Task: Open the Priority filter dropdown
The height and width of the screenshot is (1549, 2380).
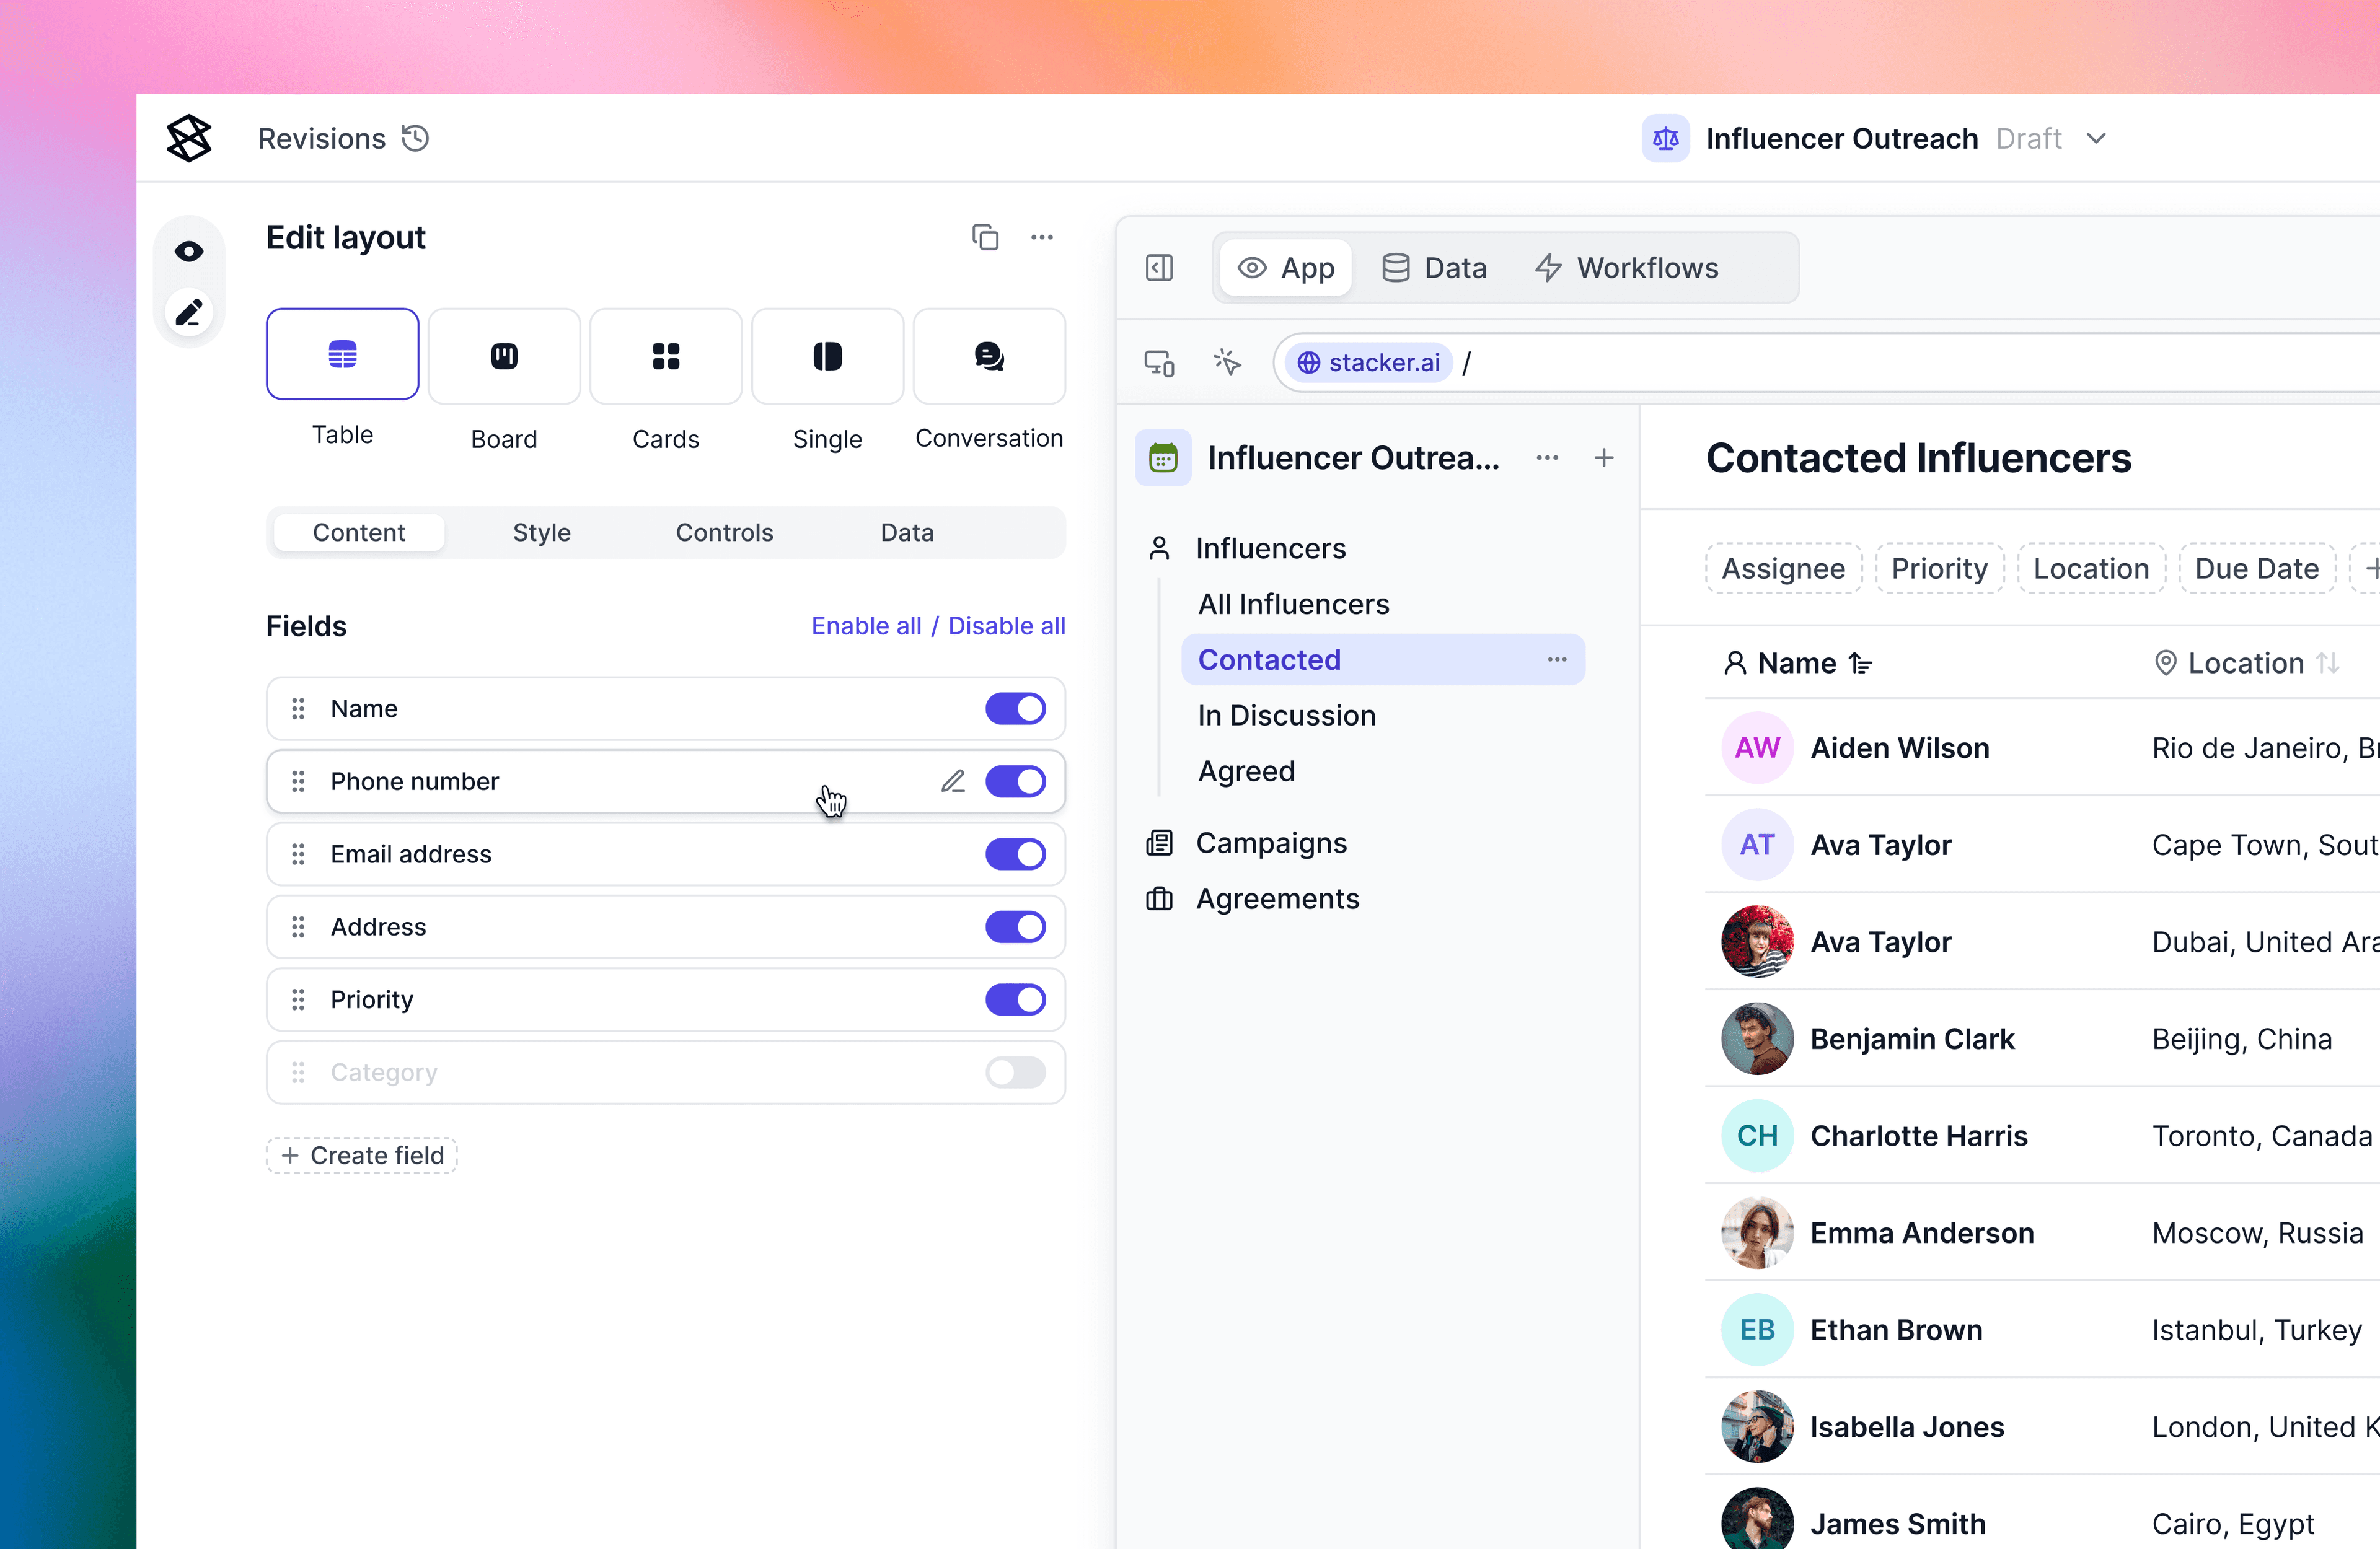Action: 1939,569
